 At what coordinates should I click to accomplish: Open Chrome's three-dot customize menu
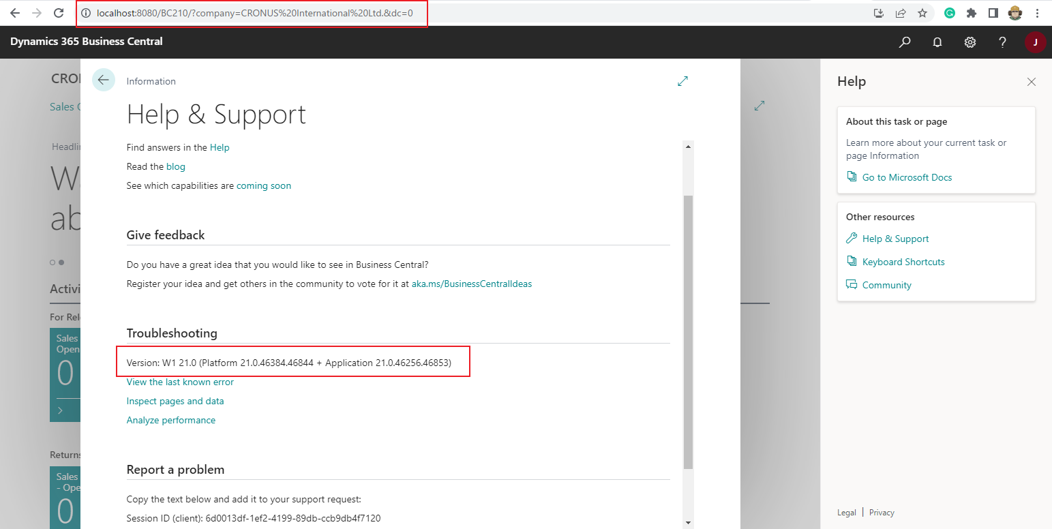point(1037,12)
